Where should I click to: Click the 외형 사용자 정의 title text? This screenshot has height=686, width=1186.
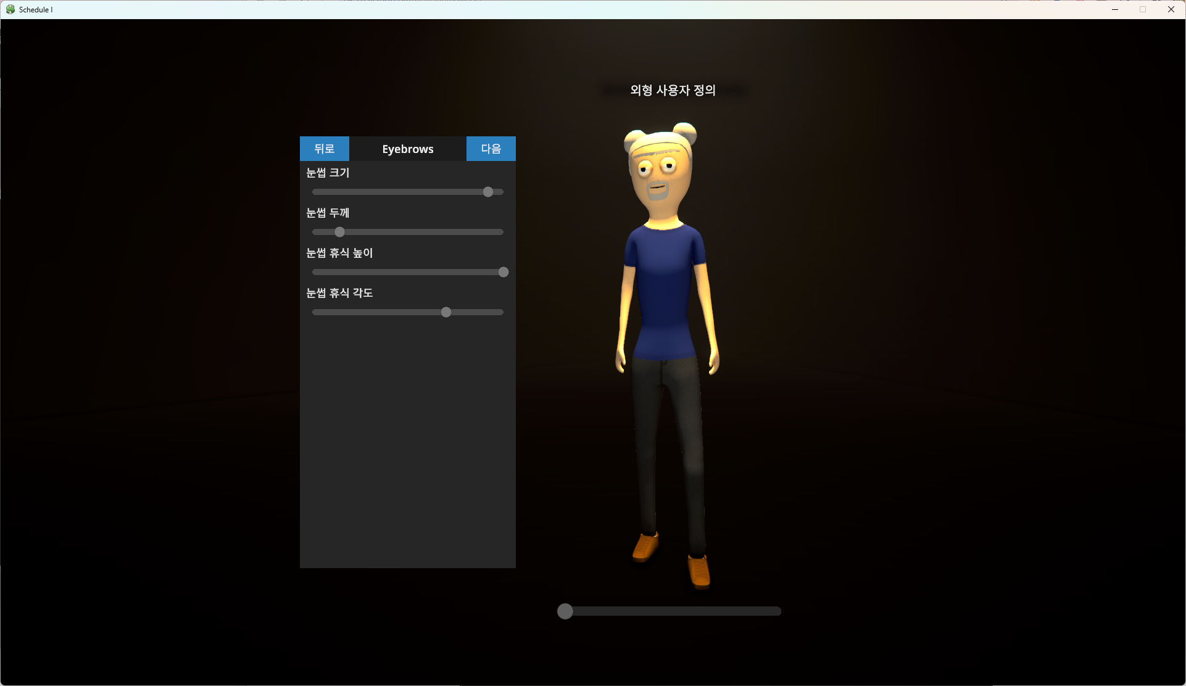pyautogui.click(x=673, y=90)
